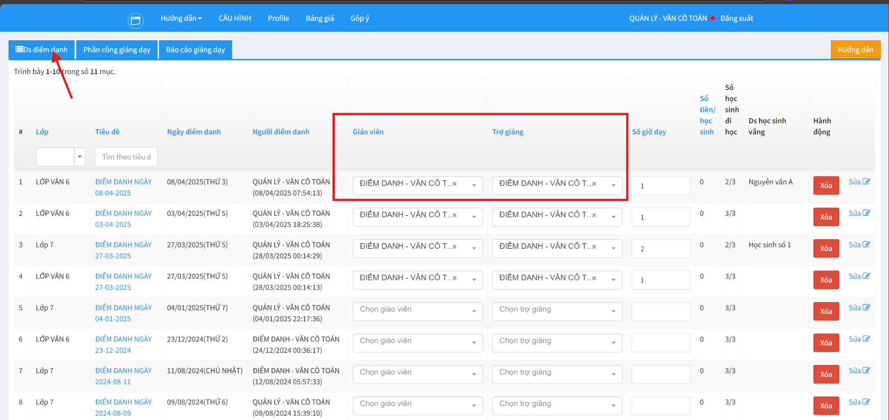Image resolution: width=889 pixels, height=420 pixels.
Task: Clear the selected assistant in row 2
Action: point(594,215)
